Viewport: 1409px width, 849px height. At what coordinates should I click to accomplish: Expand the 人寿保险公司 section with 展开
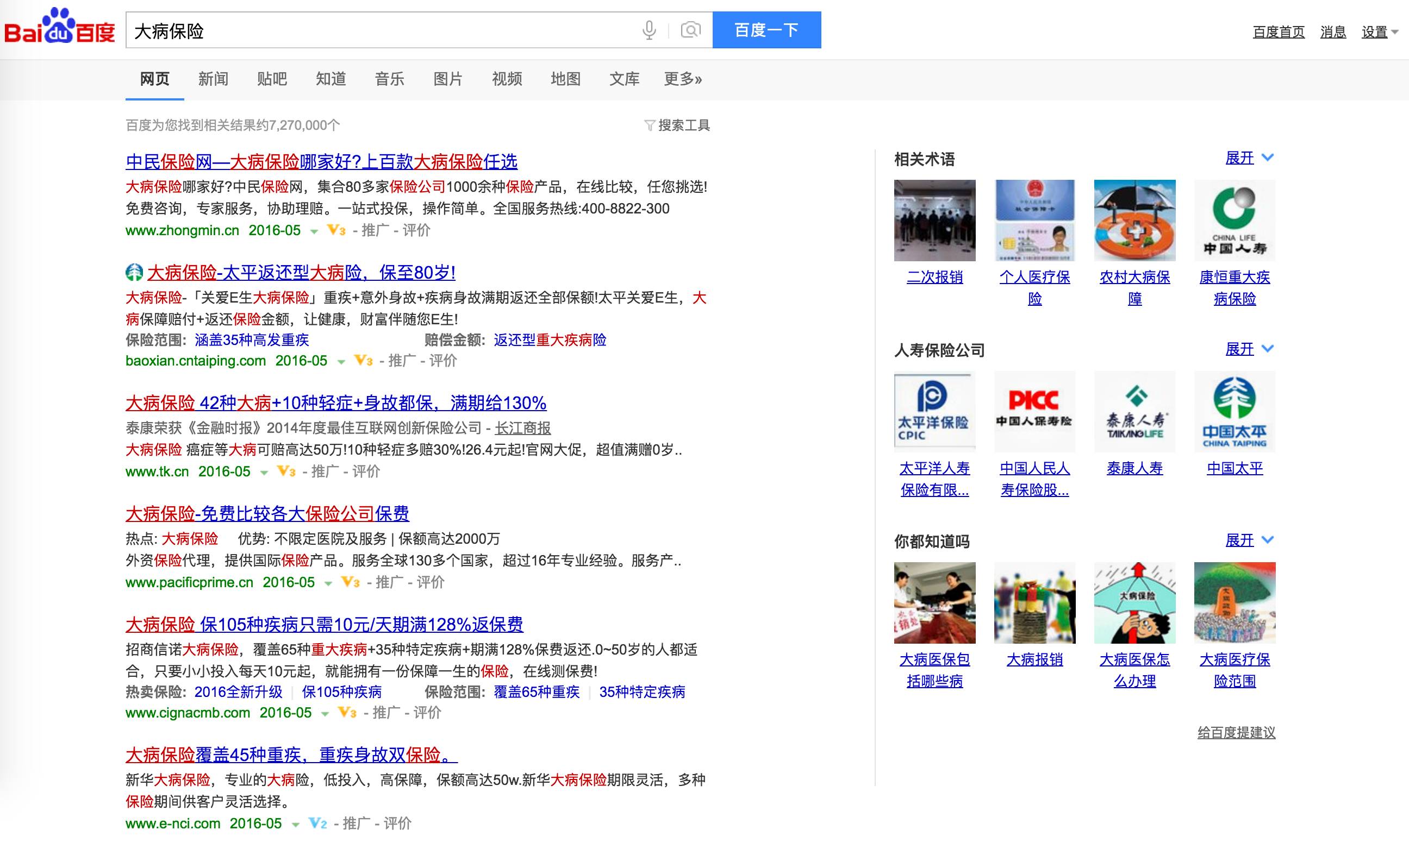click(x=1250, y=349)
